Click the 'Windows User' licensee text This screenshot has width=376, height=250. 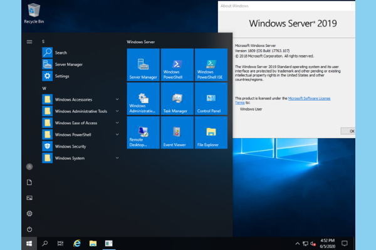(x=251, y=109)
